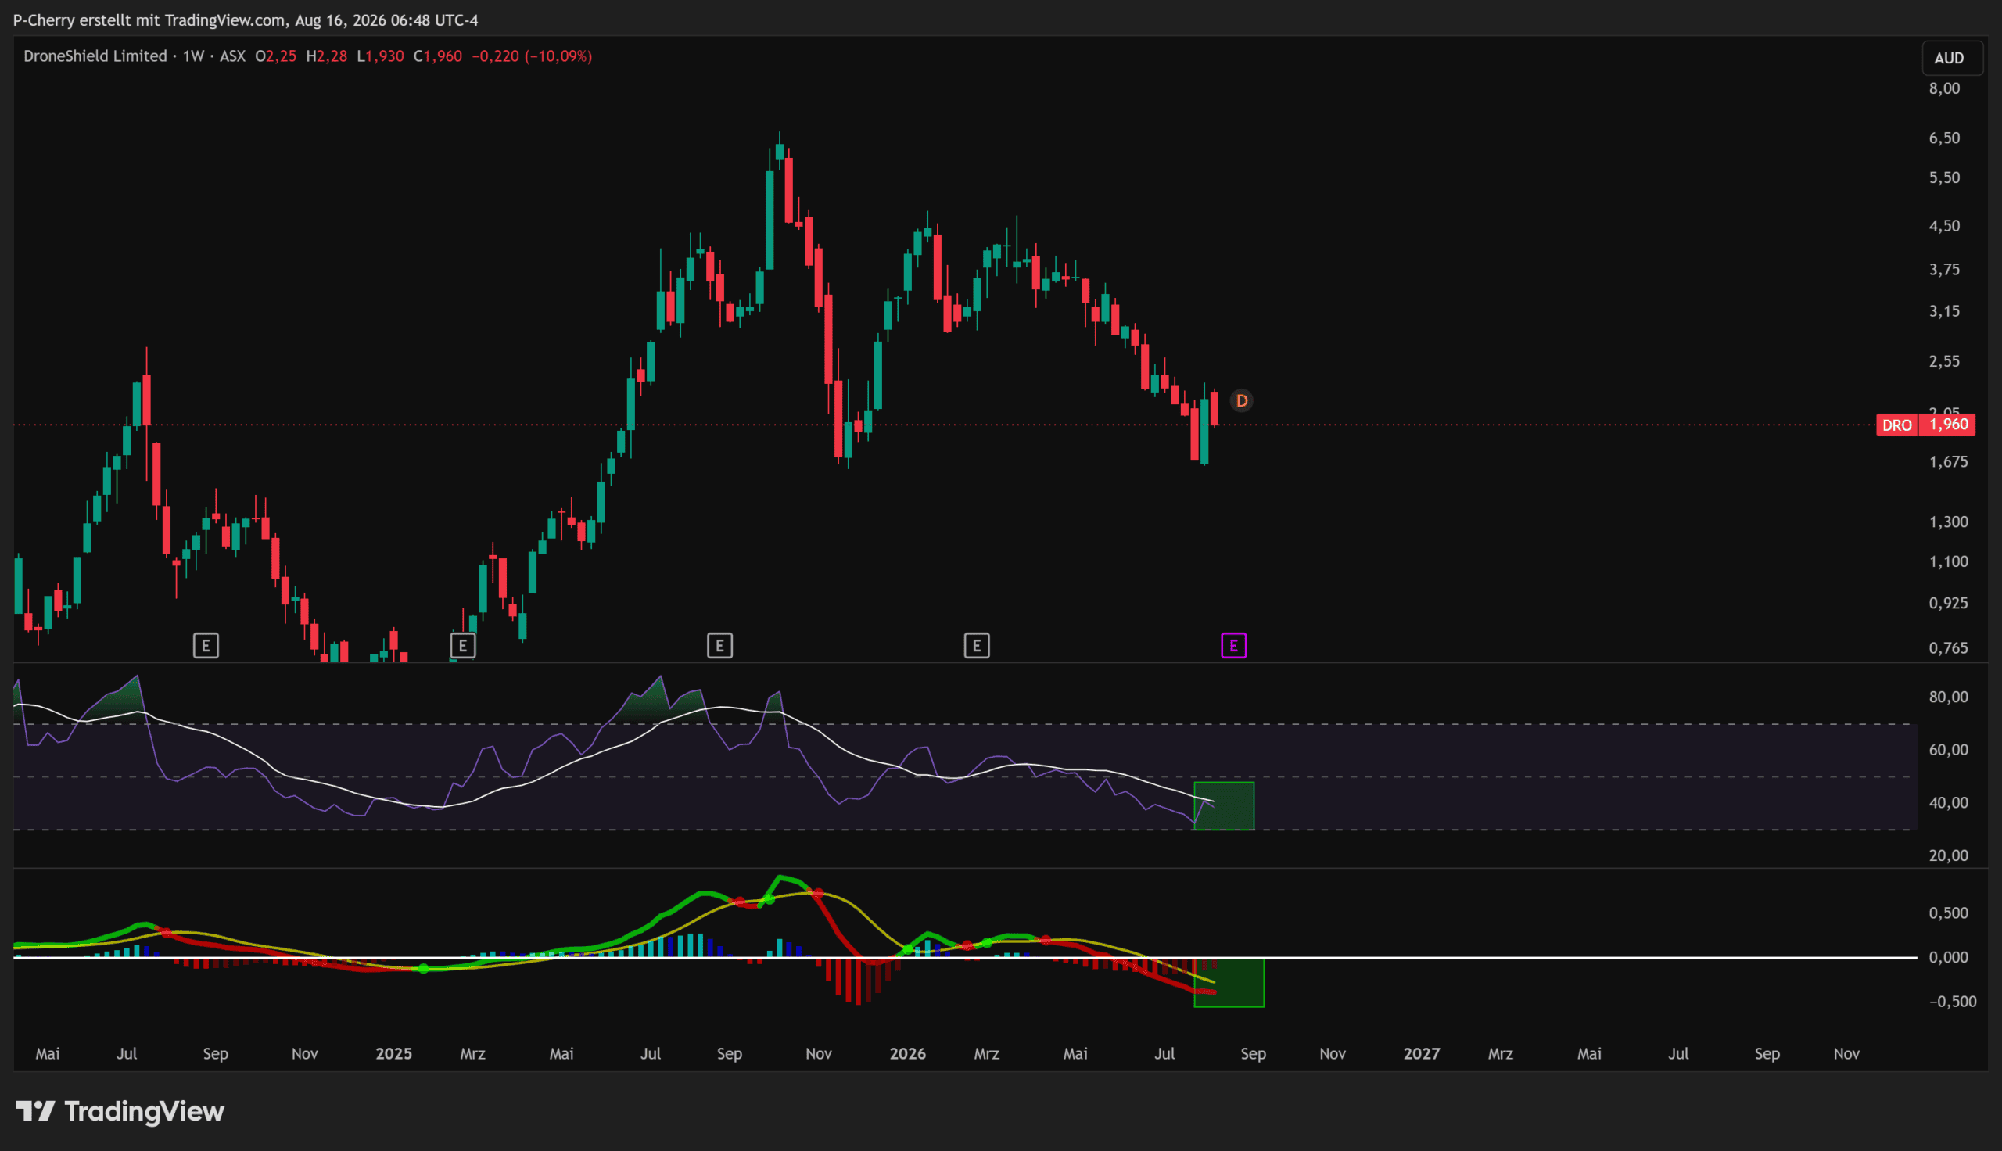
Task: Click the 1,960 last price label
Action: [x=1948, y=425]
